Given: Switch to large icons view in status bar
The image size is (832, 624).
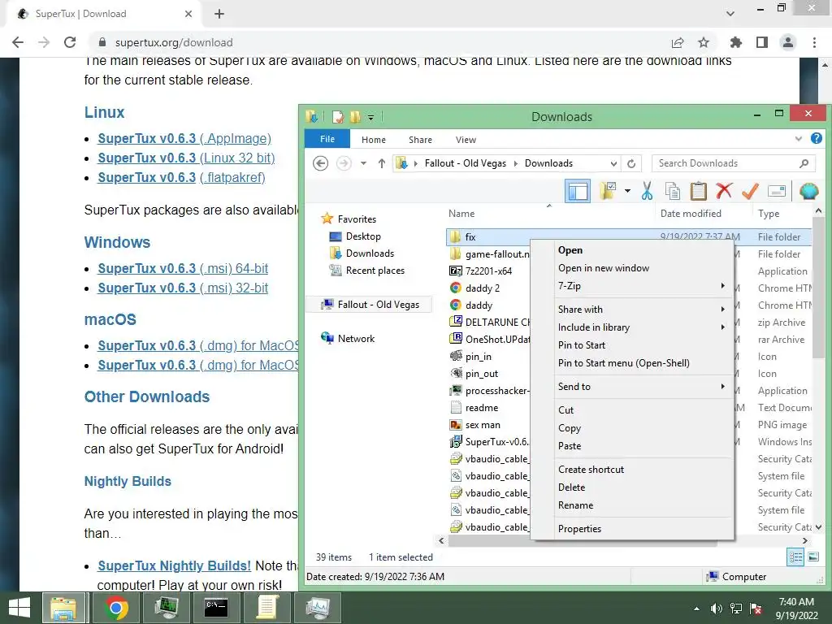Looking at the screenshot, I should (x=812, y=557).
